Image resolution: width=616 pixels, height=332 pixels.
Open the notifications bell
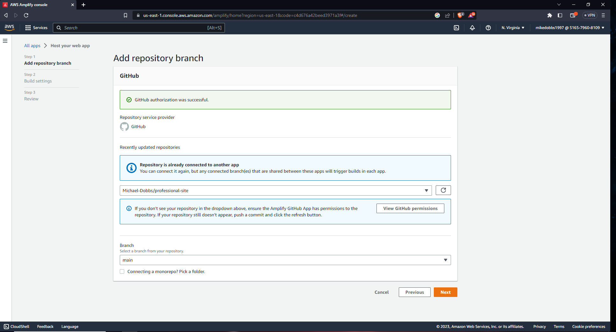(472, 28)
